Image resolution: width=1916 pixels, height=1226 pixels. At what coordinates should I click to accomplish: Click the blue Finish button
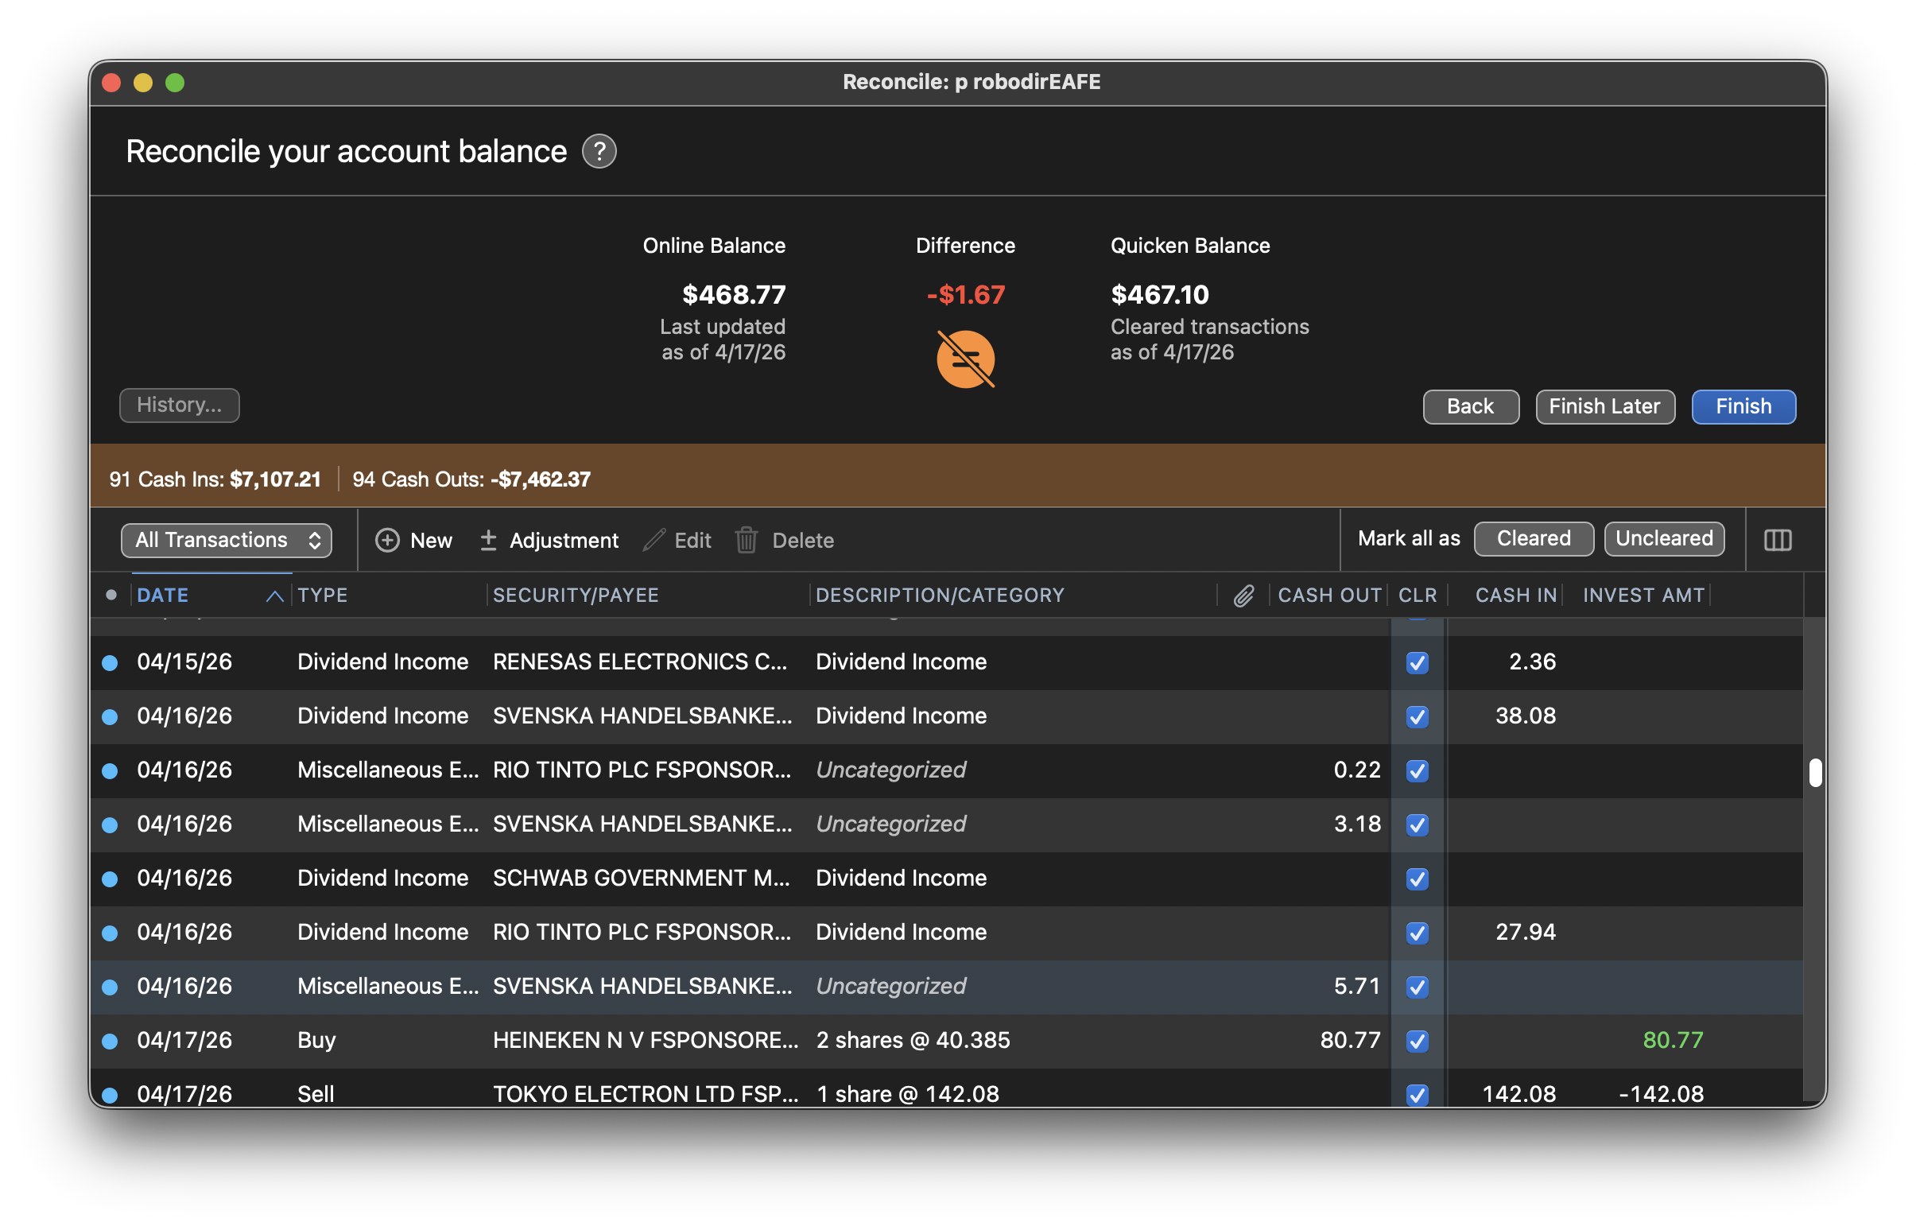click(x=1743, y=407)
